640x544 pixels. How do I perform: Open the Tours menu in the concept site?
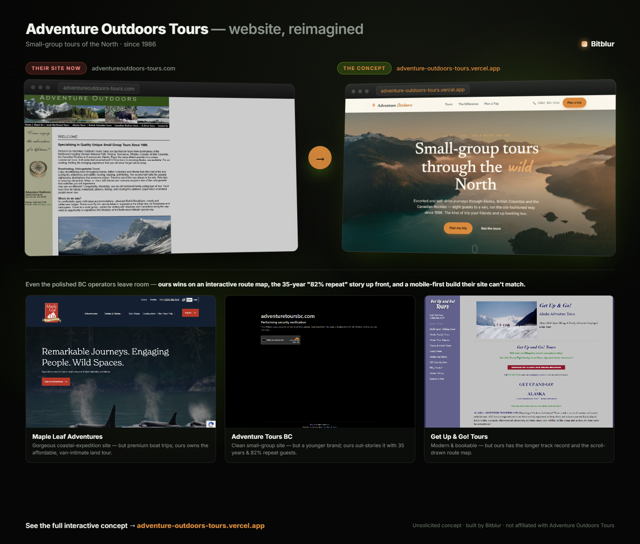(449, 104)
